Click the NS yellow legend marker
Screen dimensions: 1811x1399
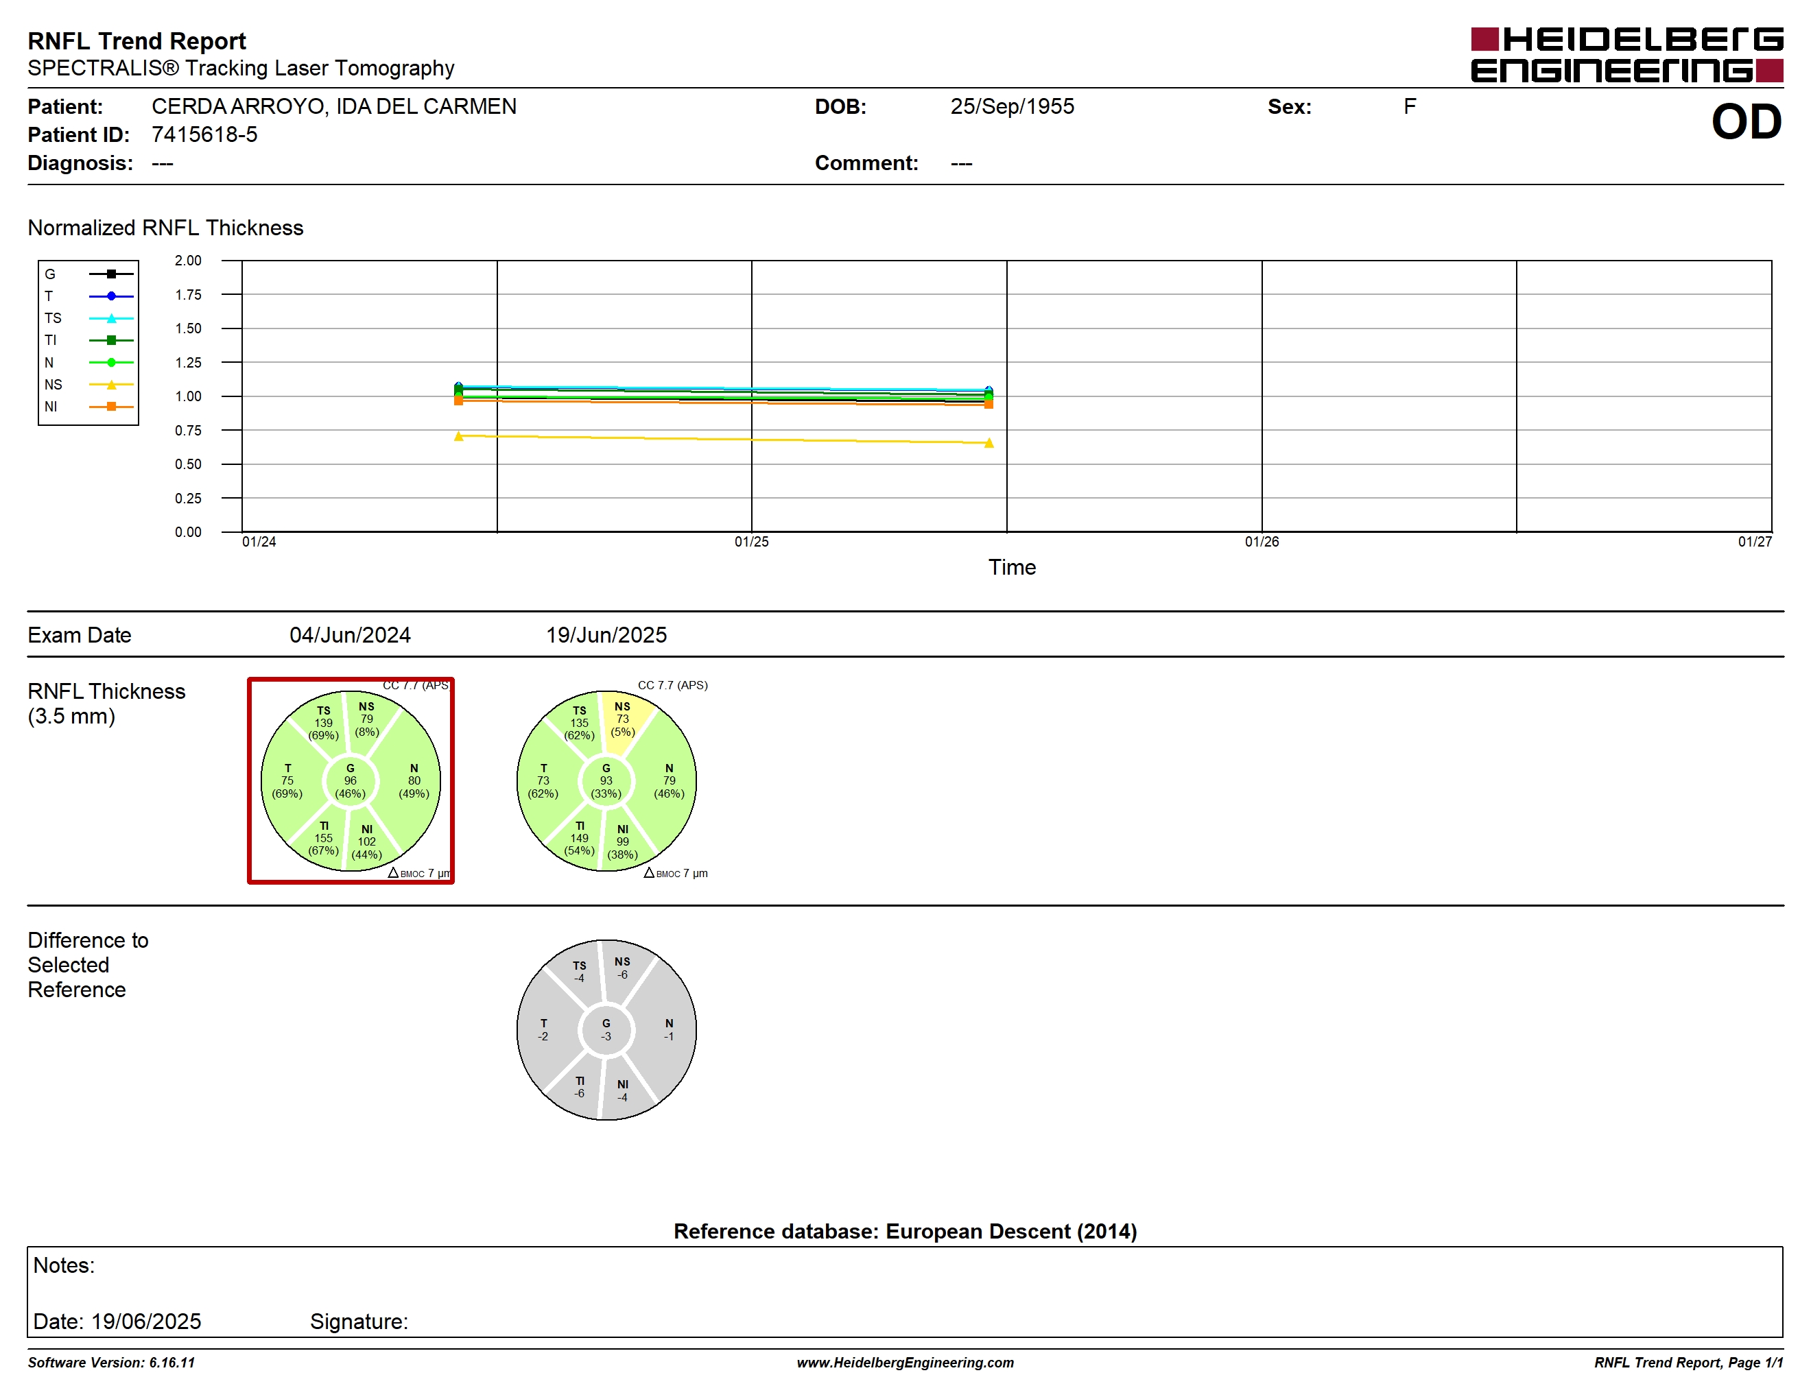[111, 385]
